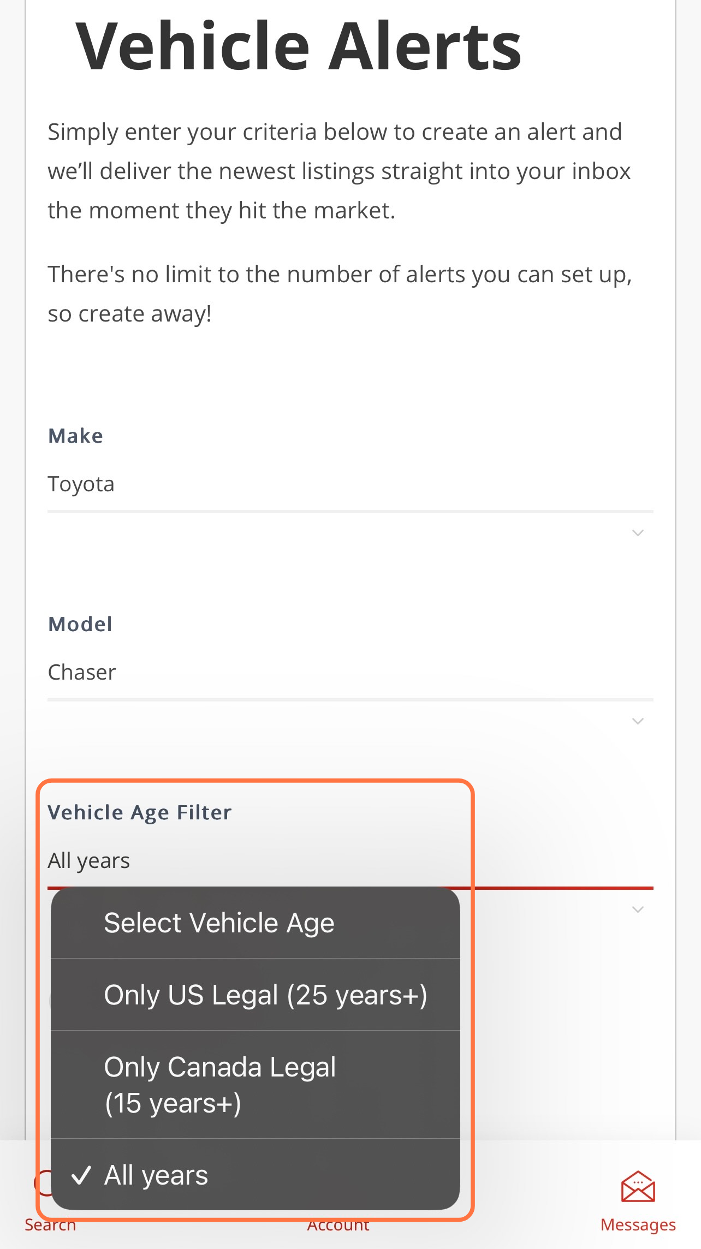Open the Toyota make field
The image size is (701, 1249).
point(350,484)
